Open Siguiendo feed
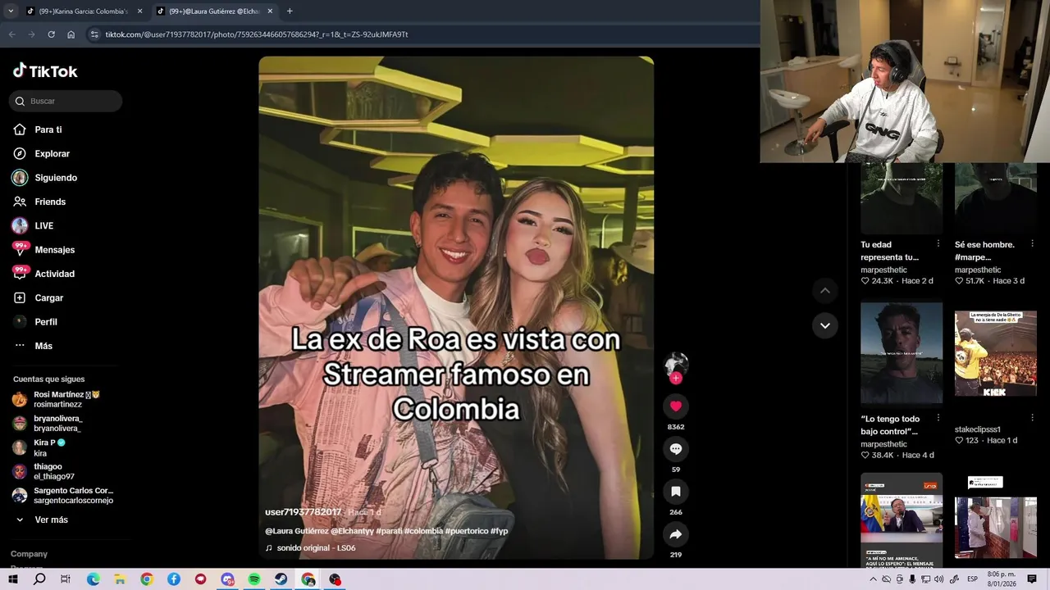1050x590 pixels. tap(45, 178)
